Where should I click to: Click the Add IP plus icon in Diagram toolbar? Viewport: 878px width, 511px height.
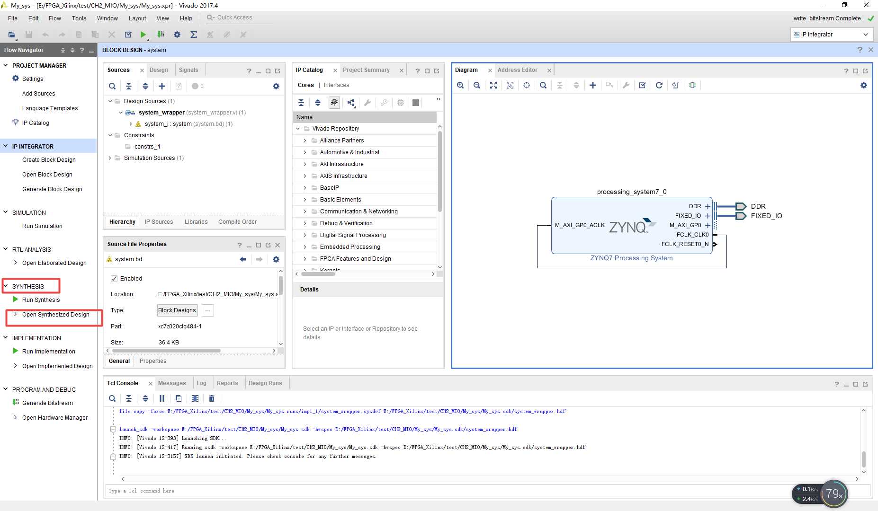pyautogui.click(x=593, y=85)
